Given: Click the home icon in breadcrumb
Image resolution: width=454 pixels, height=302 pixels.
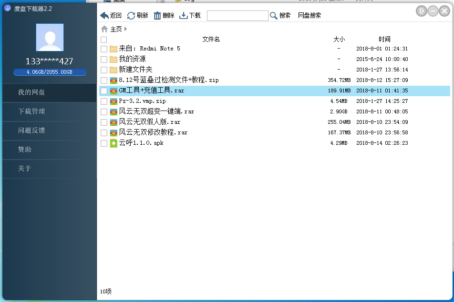Looking at the screenshot, I should tap(104, 29).
